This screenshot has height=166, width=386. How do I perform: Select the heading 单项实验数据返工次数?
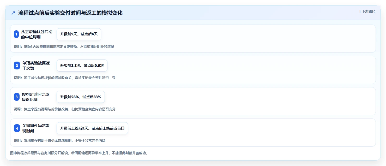tap(36, 66)
